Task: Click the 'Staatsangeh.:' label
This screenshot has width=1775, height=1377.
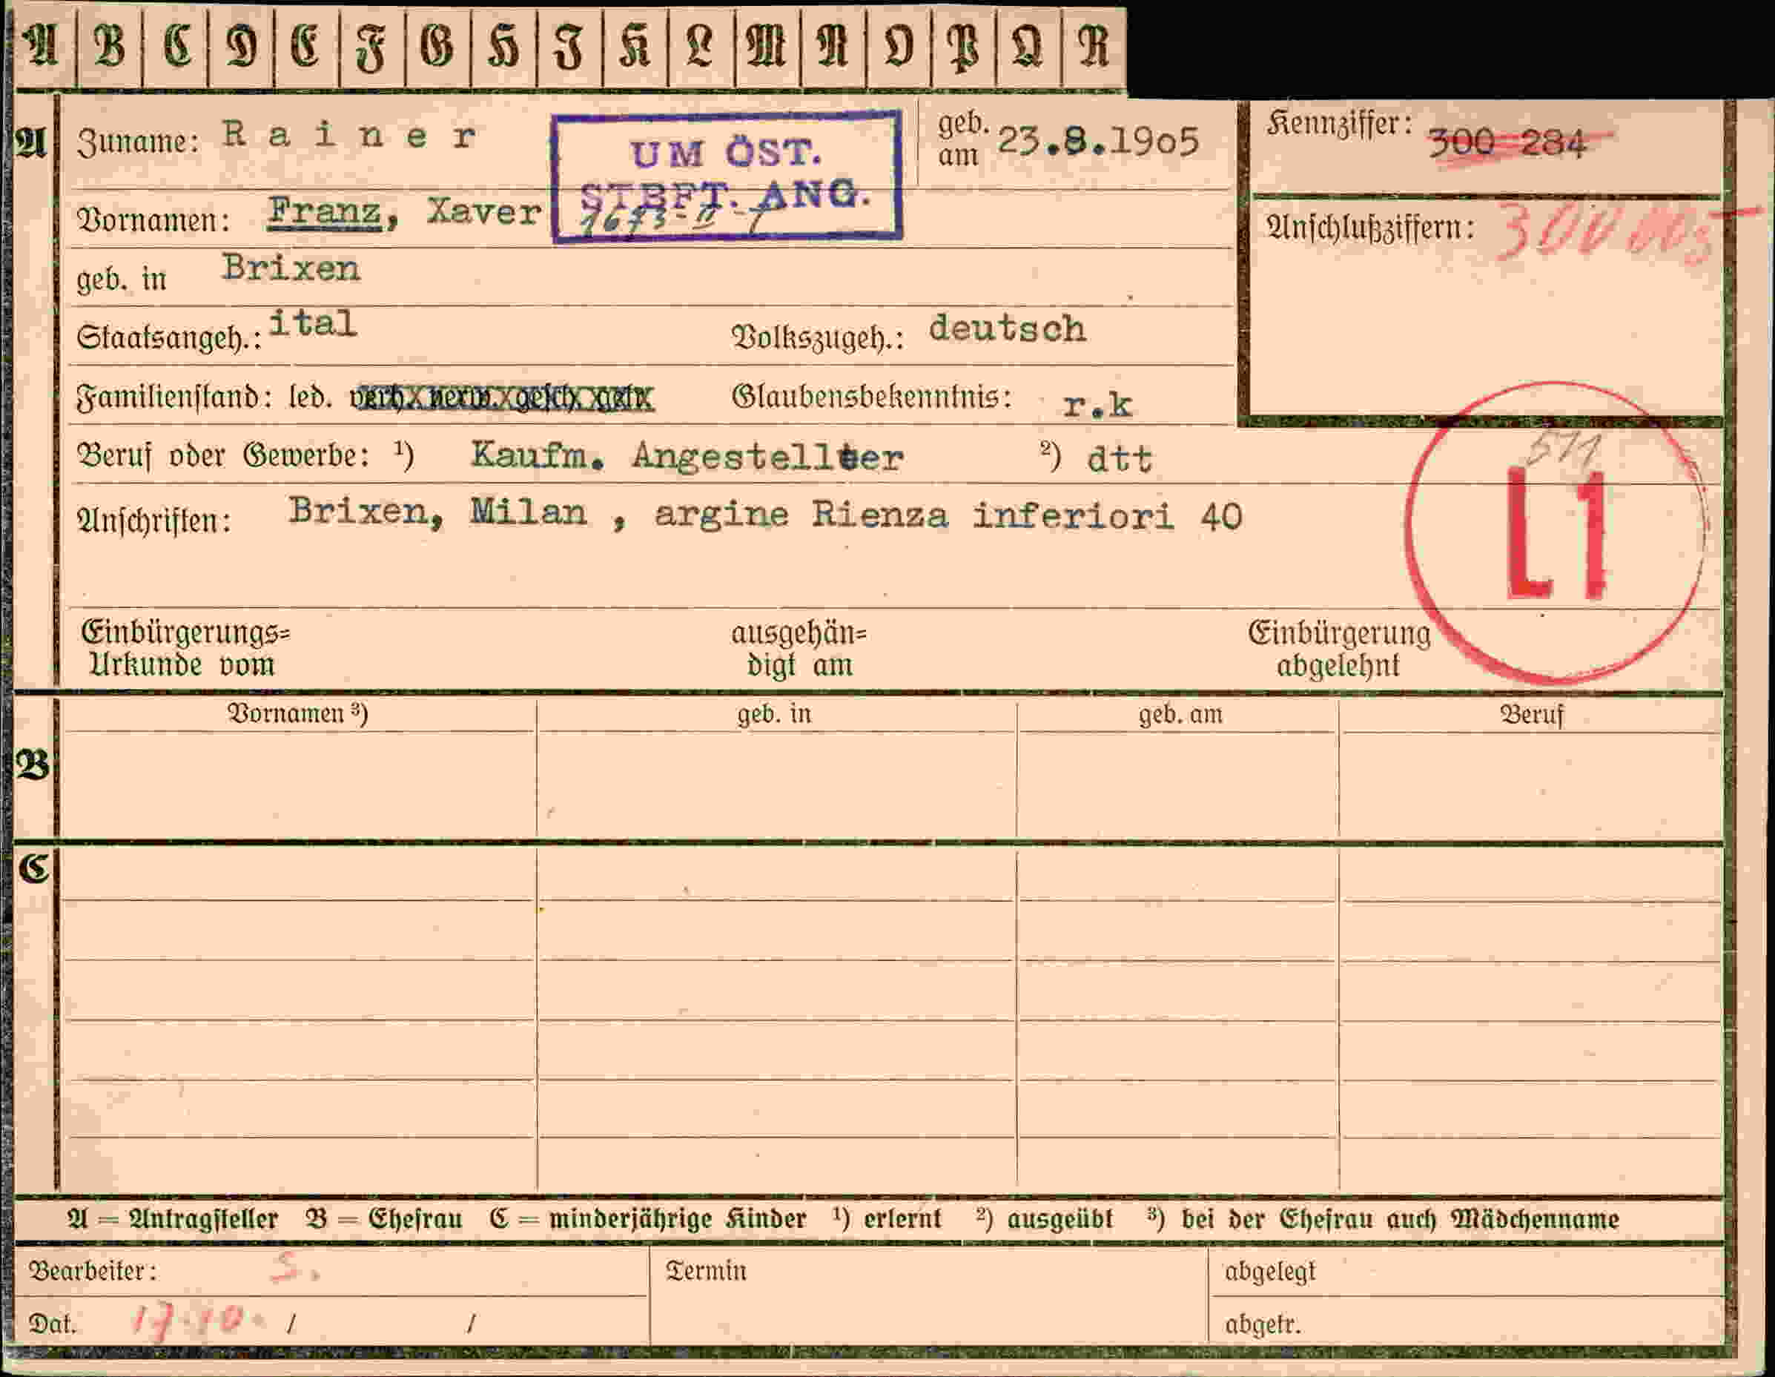Action: coord(169,337)
